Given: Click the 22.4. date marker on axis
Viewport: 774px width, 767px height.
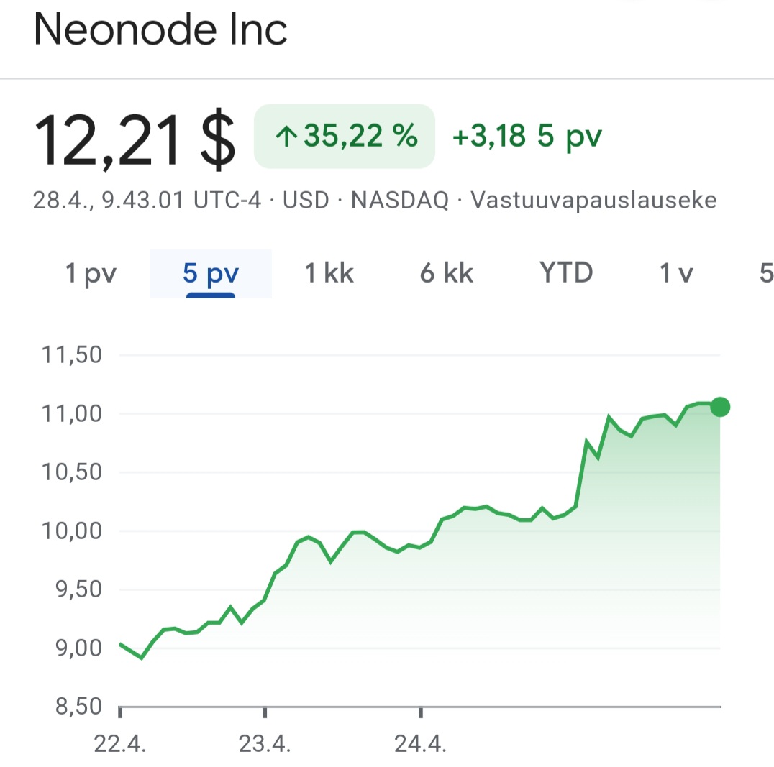Looking at the screenshot, I should click(120, 744).
